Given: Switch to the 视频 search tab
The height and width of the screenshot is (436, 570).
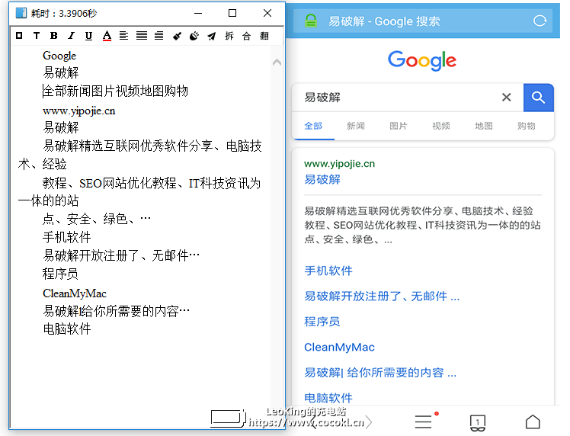Looking at the screenshot, I should point(441,127).
